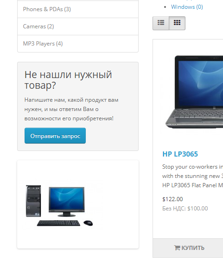Screen dimensions: 223x262
Task: Click the HP LP3065 product description text
Action: (193, 176)
